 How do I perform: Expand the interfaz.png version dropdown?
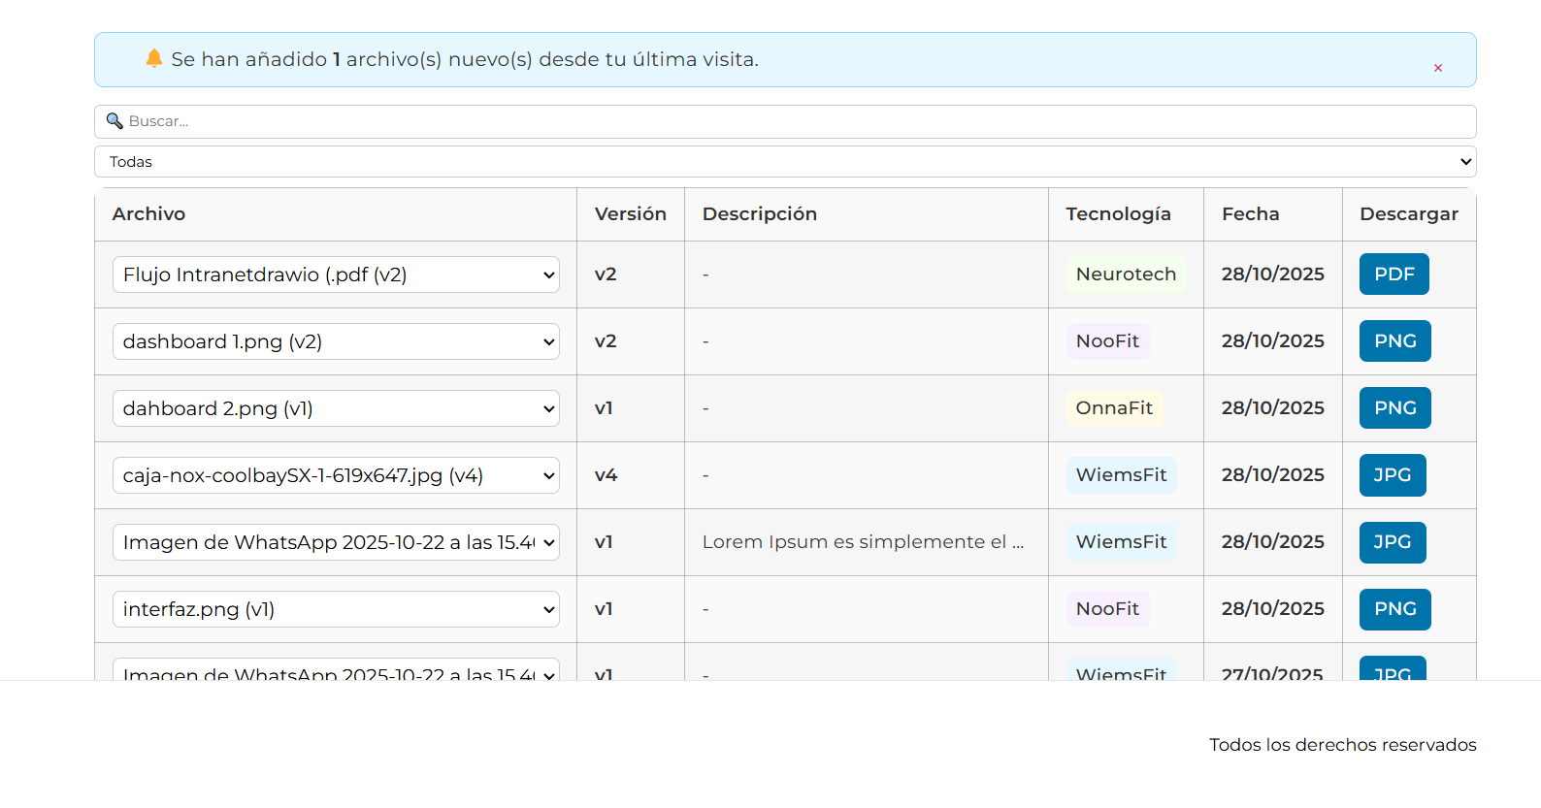(x=336, y=609)
